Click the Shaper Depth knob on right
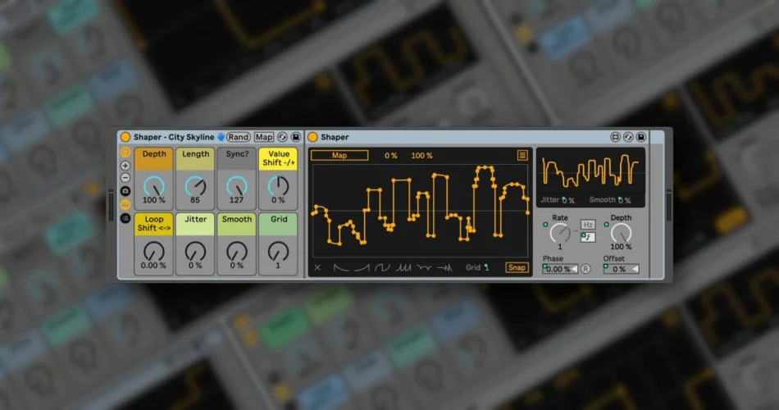Screen dimensions: 779x410 tap(621, 233)
